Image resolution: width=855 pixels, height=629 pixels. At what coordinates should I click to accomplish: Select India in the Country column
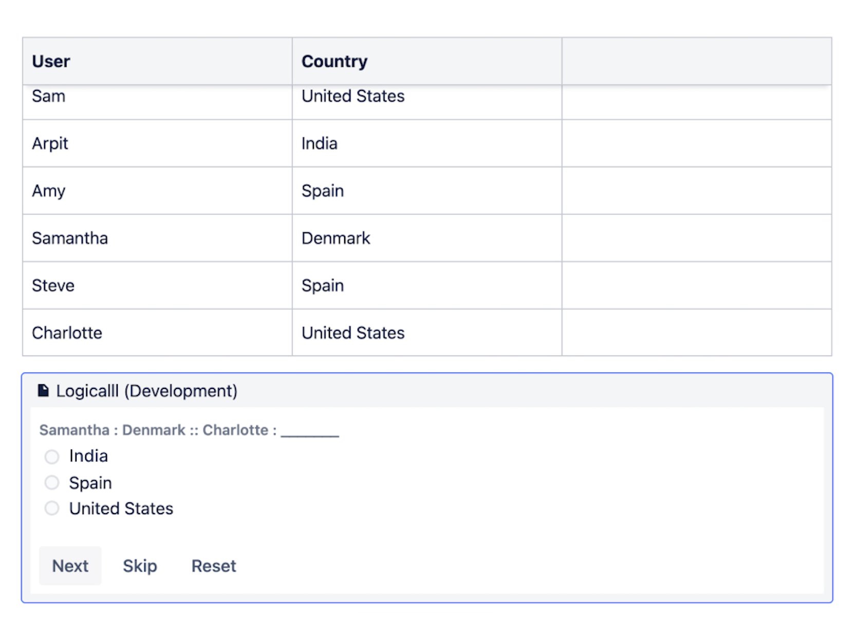pos(319,144)
